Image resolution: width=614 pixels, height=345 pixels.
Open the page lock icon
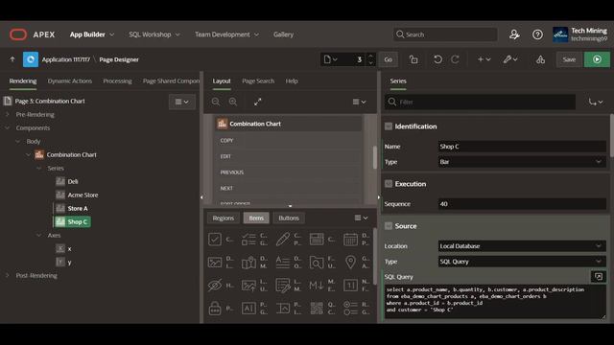413,59
